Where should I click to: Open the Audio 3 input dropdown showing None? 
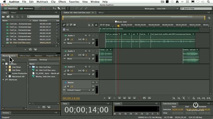click(x=79, y=59)
